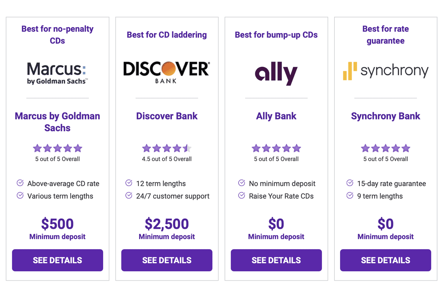445x297 pixels.
Task: Click SEE DETAILS for Ally Bank
Action: pos(276,260)
